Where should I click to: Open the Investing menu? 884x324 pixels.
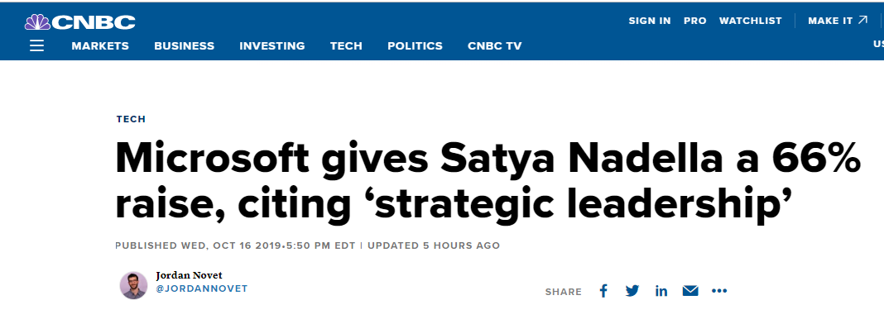click(x=272, y=46)
